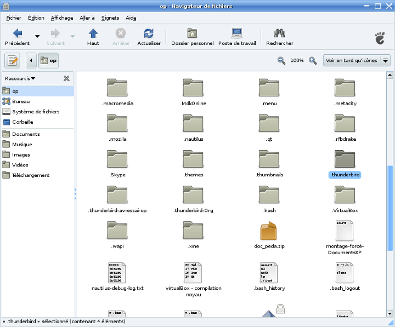Select the .VirtualBox folder icon
Image resolution: width=395 pixels, height=327 pixels.
pyautogui.click(x=345, y=195)
